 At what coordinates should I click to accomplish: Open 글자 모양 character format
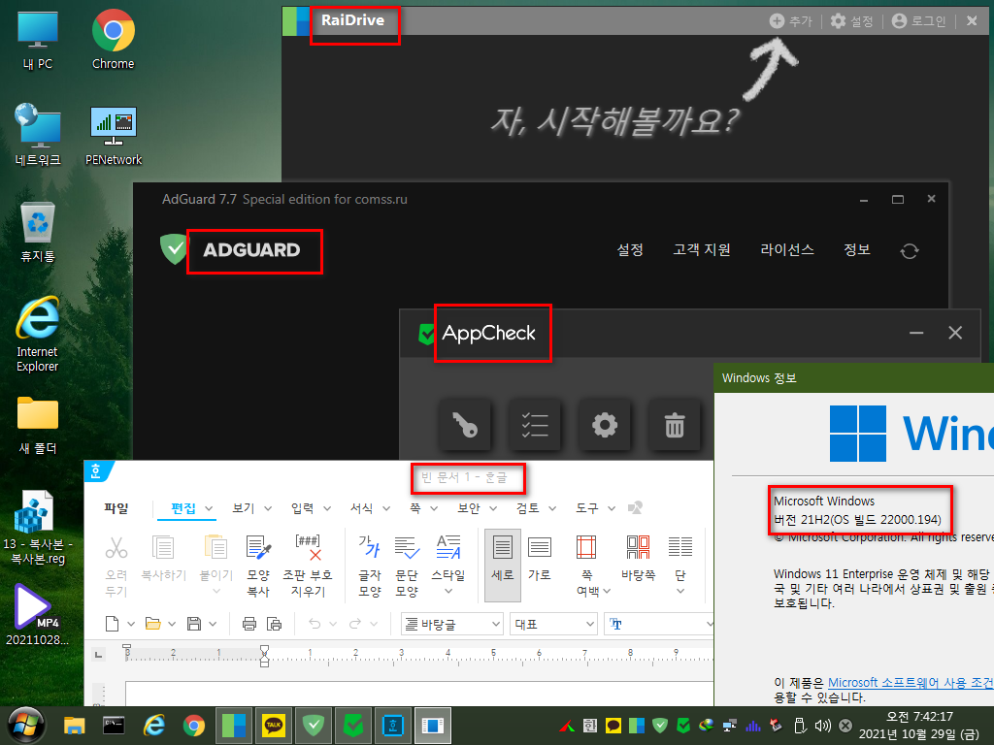click(x=370, y=566)
